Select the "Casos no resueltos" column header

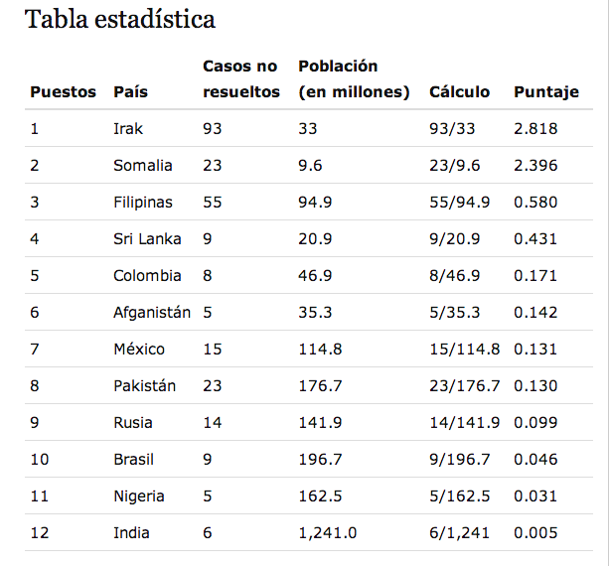(241, 79)
